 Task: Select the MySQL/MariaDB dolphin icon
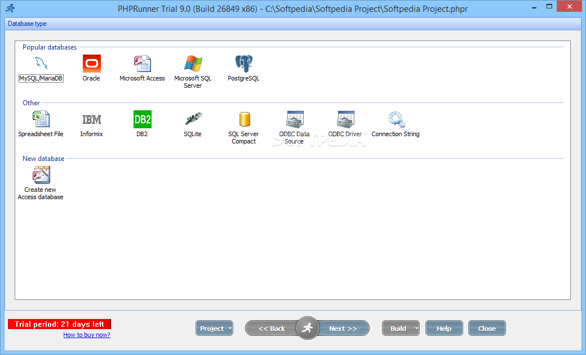tap(41, 63)
